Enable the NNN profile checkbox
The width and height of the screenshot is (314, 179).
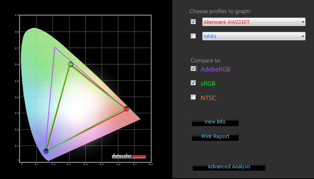point(193,36)
